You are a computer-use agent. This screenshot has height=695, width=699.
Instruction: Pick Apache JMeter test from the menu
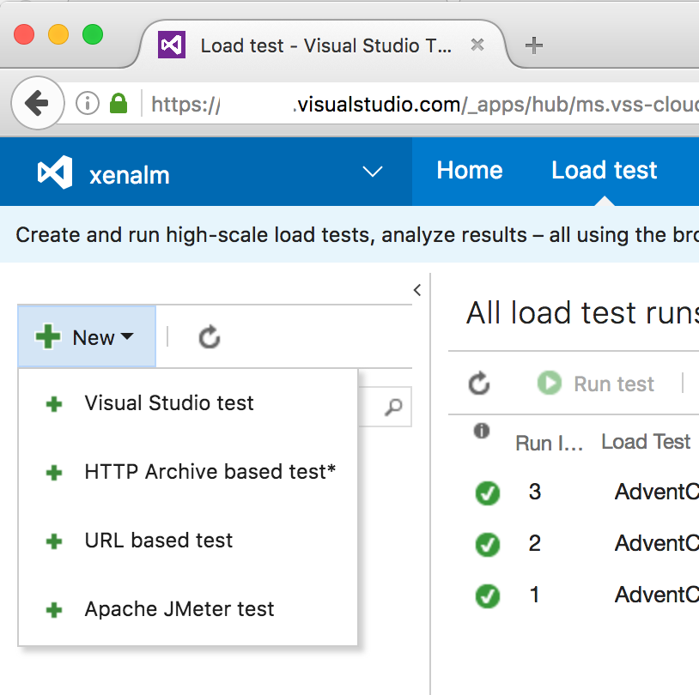pyautogui.click(x=179, y=609)
